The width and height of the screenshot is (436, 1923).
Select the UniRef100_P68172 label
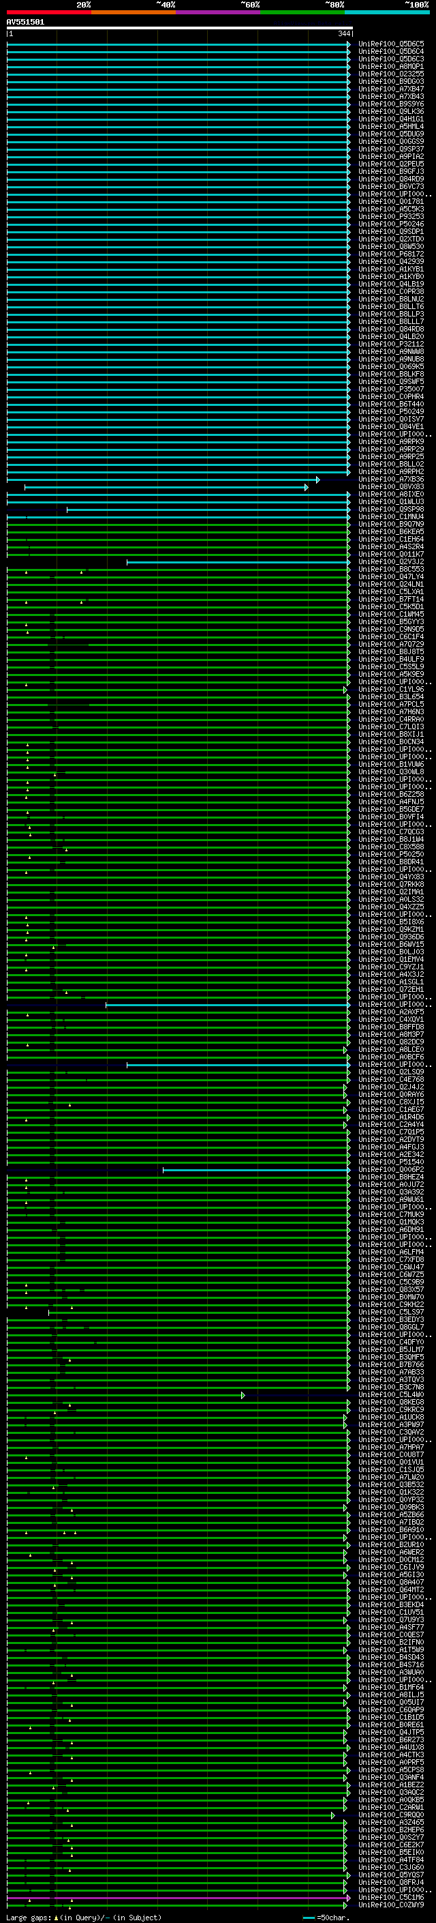pyautogui.click(x=391, y=254)
